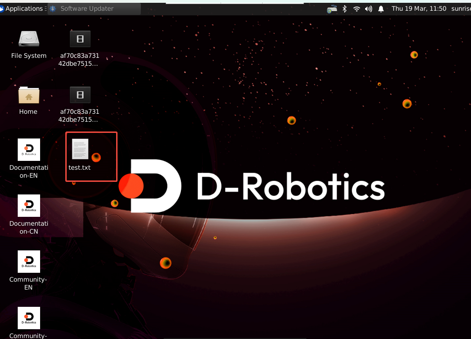Select the Community shortcut below Community-EN
The image size is (471, 339).
tap(29, 318)
